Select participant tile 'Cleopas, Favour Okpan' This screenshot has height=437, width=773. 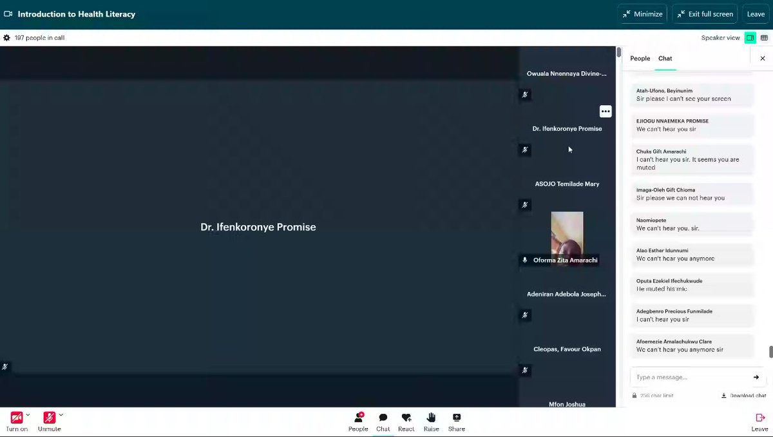[567, 349]
